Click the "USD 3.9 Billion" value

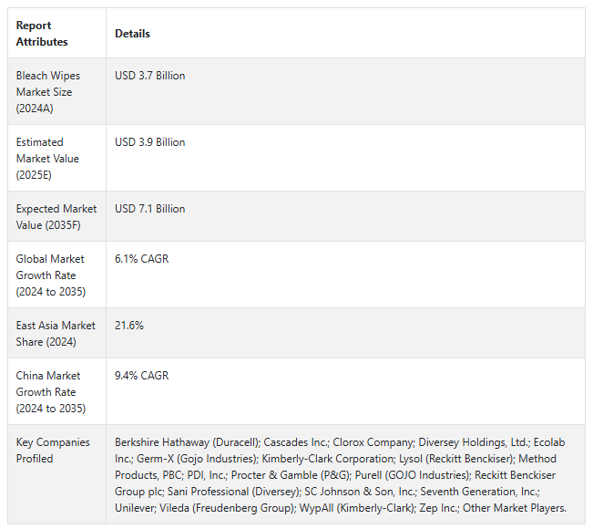tap(149, 142)
